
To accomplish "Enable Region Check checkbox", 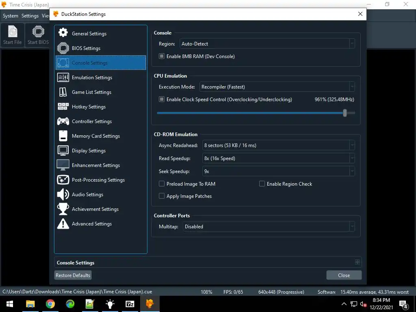I will pyautogui.click(x=262, y=184).
